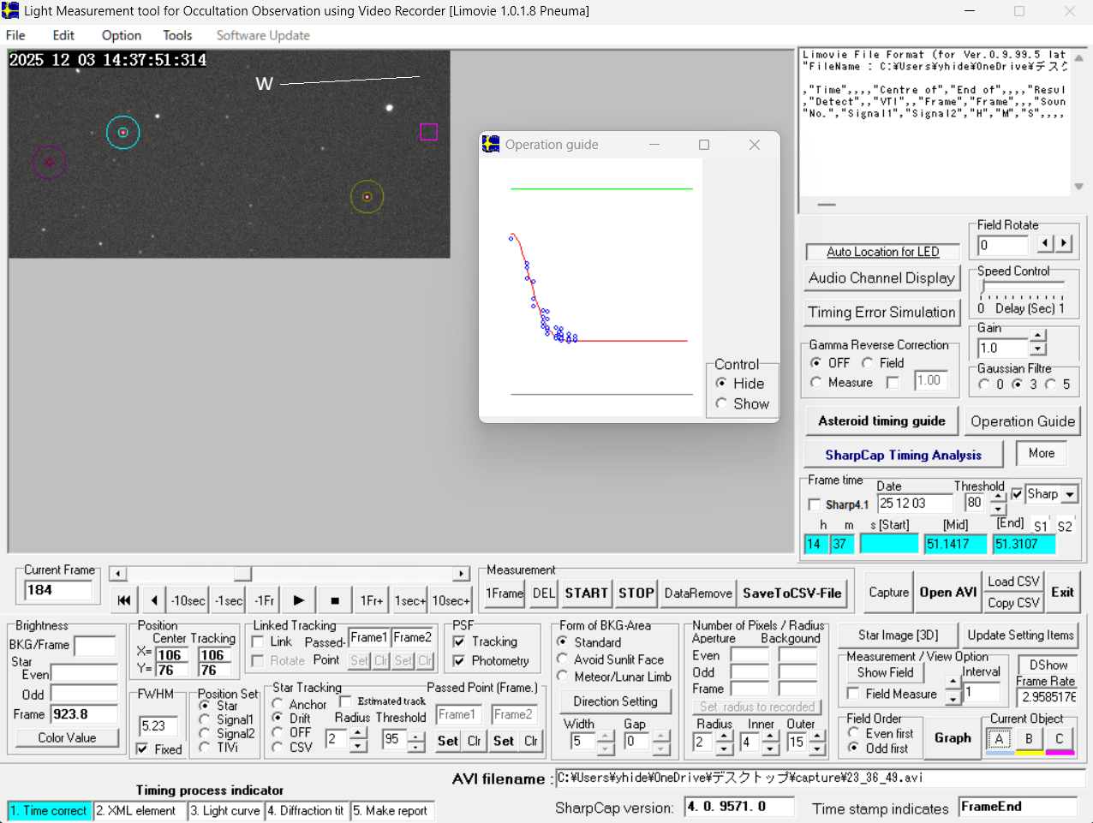Rotate field right with Field Rotate arrow

(1064, 243)
